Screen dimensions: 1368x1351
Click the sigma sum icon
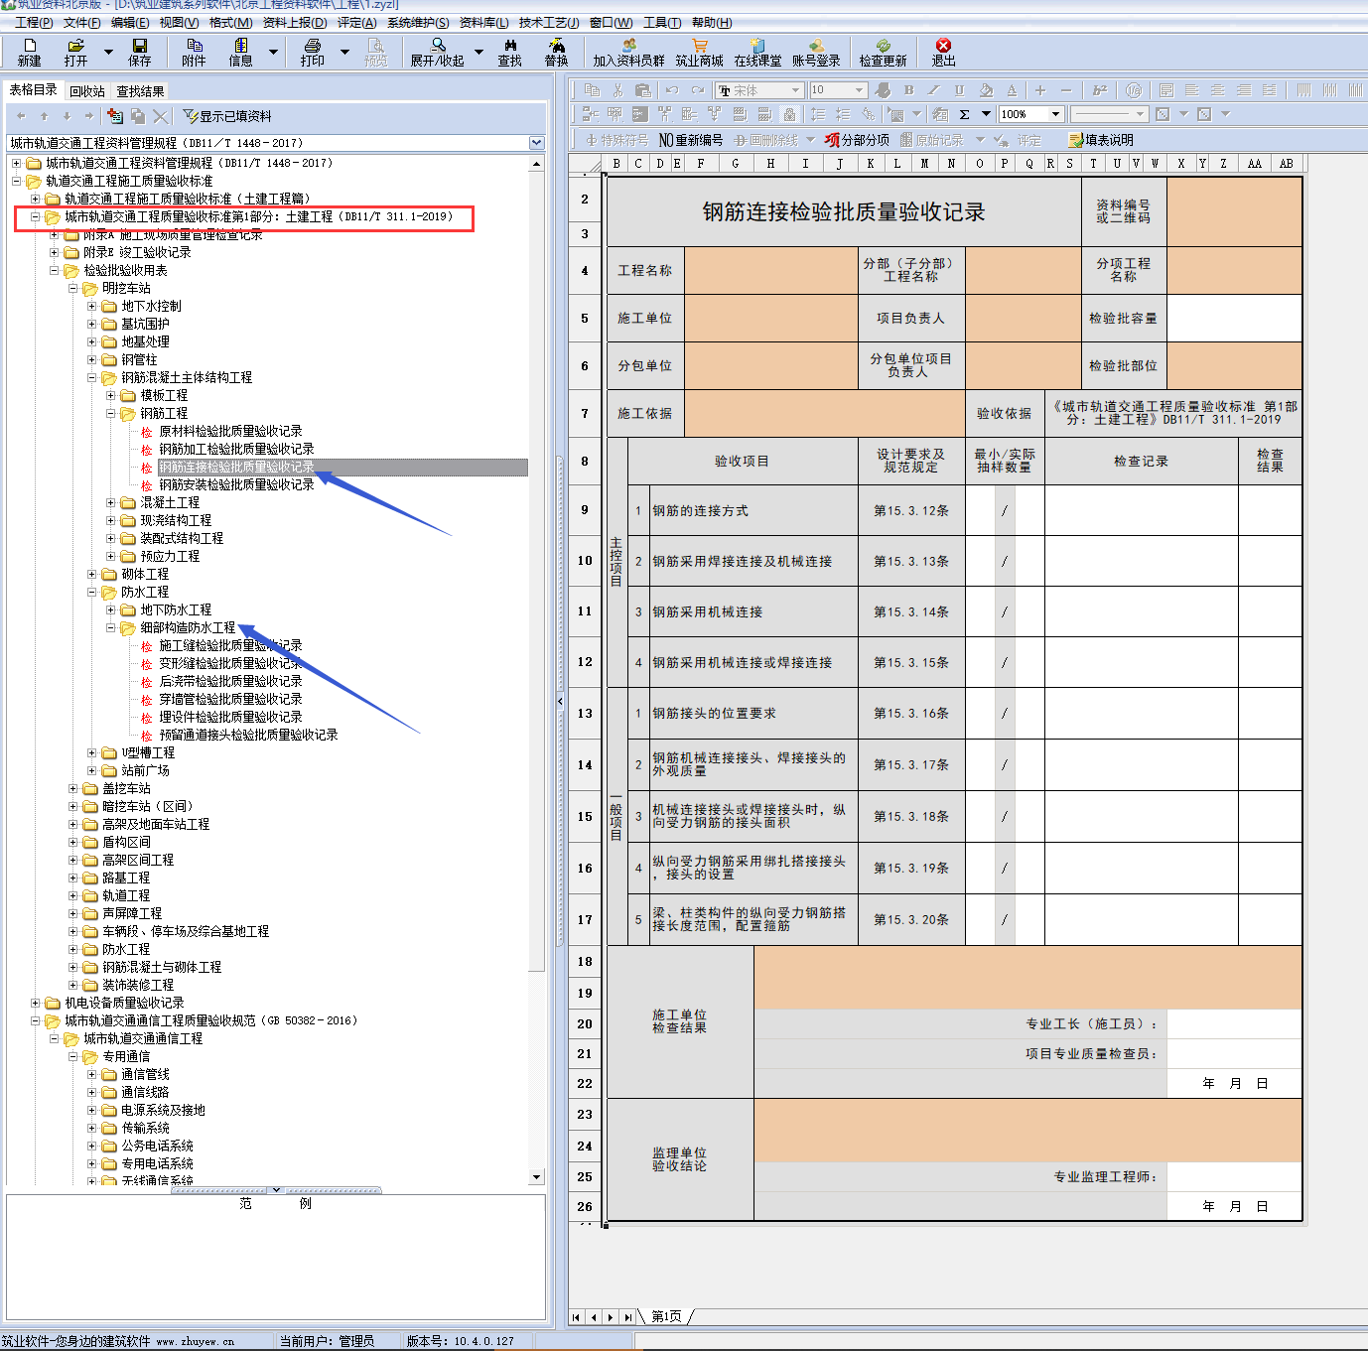pos(964,114)
